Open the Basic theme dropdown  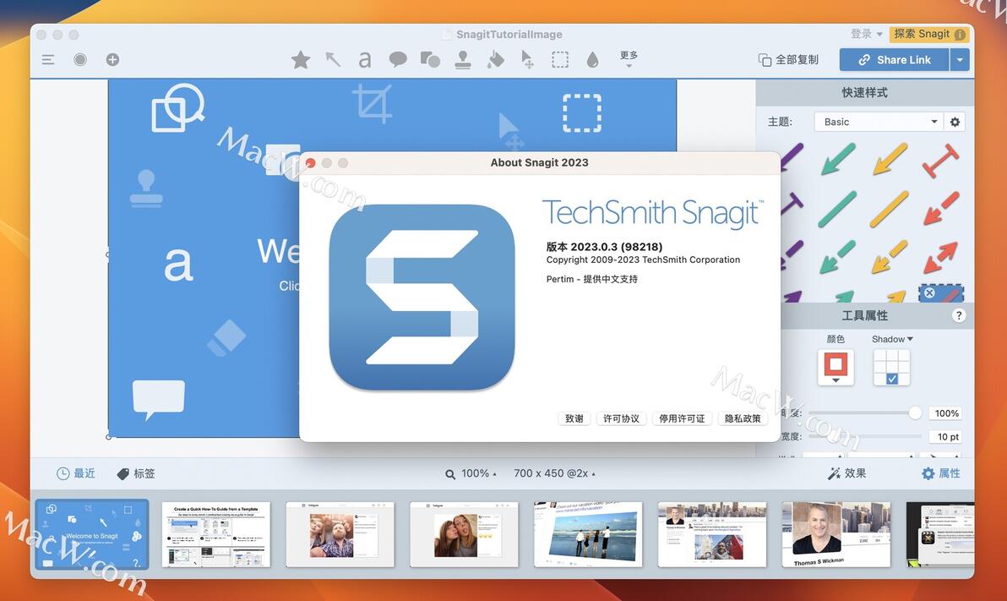(x=878, y=122)
